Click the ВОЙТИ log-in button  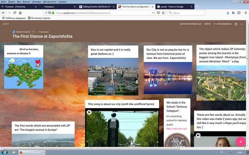click(207, 24)
